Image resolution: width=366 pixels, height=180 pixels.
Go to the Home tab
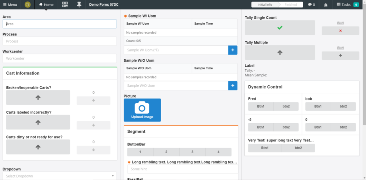point(46,5)
